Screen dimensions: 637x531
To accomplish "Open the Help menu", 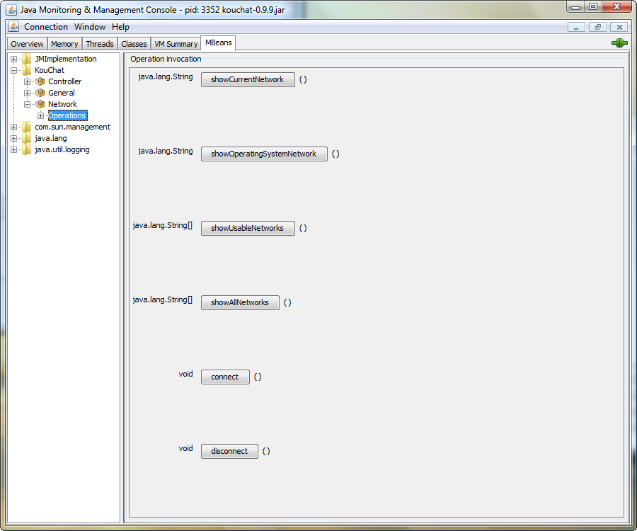I will point(120,27).
